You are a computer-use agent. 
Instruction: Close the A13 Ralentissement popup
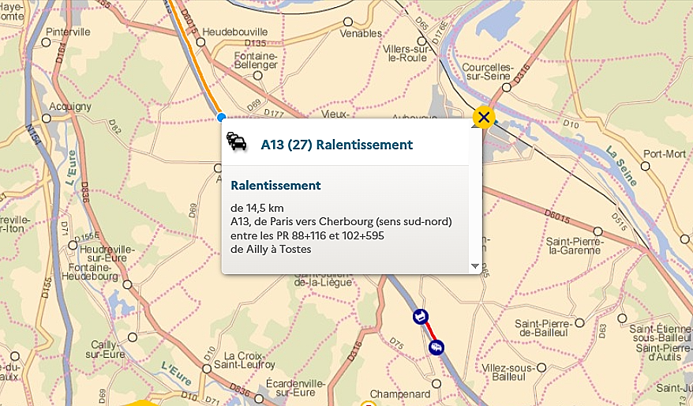[x=484, y=118]
